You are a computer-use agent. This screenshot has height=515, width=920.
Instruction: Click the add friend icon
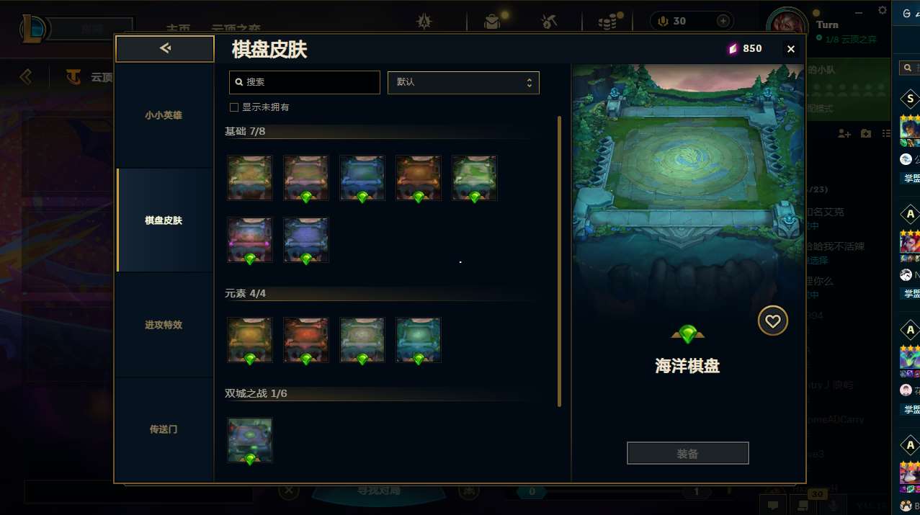(844, 133)
